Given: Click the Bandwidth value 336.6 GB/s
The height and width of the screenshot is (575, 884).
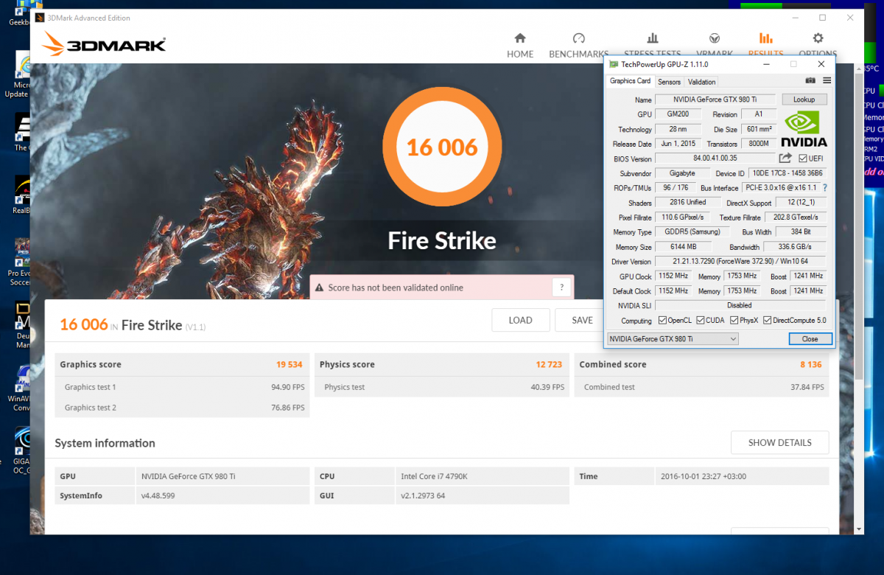Looking at the screenshot, I should 795,247.
